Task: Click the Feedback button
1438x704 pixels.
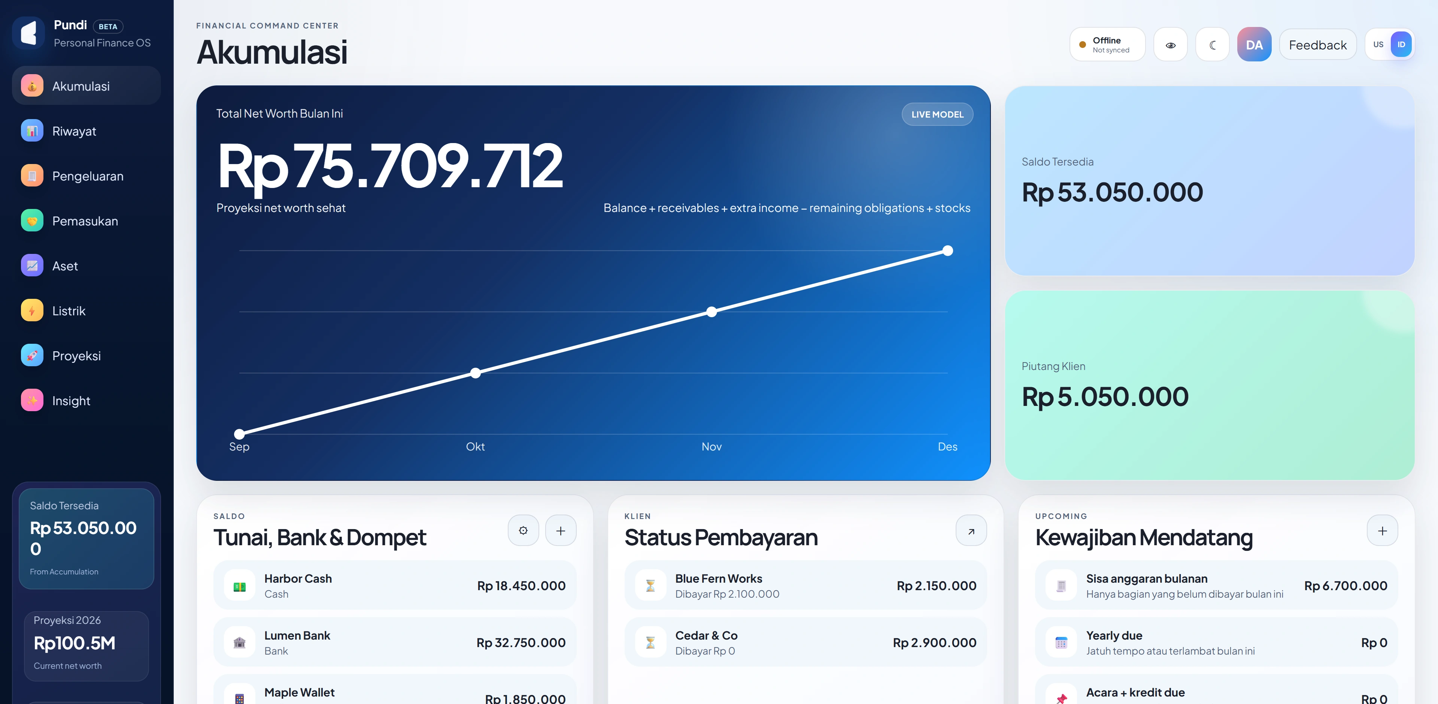Action: (1318, 45)
